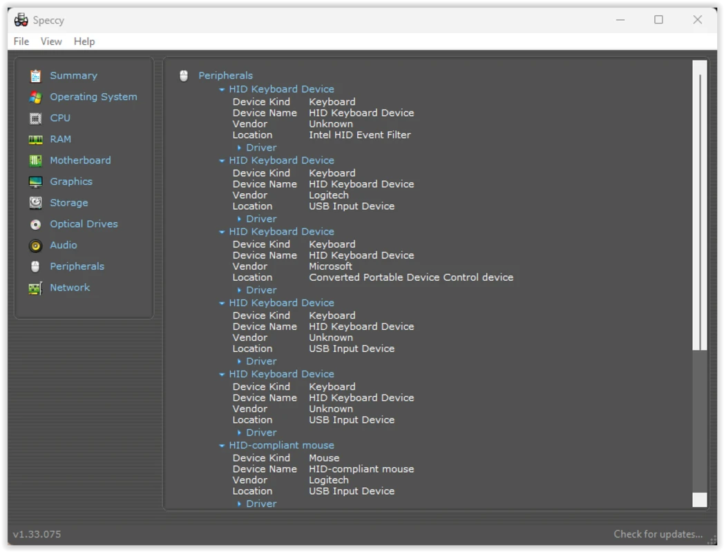This screenshot has height=552, width=724.
Task: Expand Driver under the Logitech keyboard
Action: (242, 218)
